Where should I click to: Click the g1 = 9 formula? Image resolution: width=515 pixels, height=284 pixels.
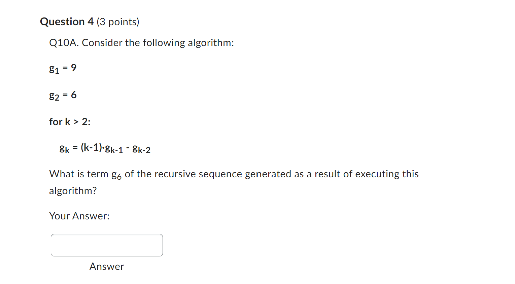coord(63,68)
